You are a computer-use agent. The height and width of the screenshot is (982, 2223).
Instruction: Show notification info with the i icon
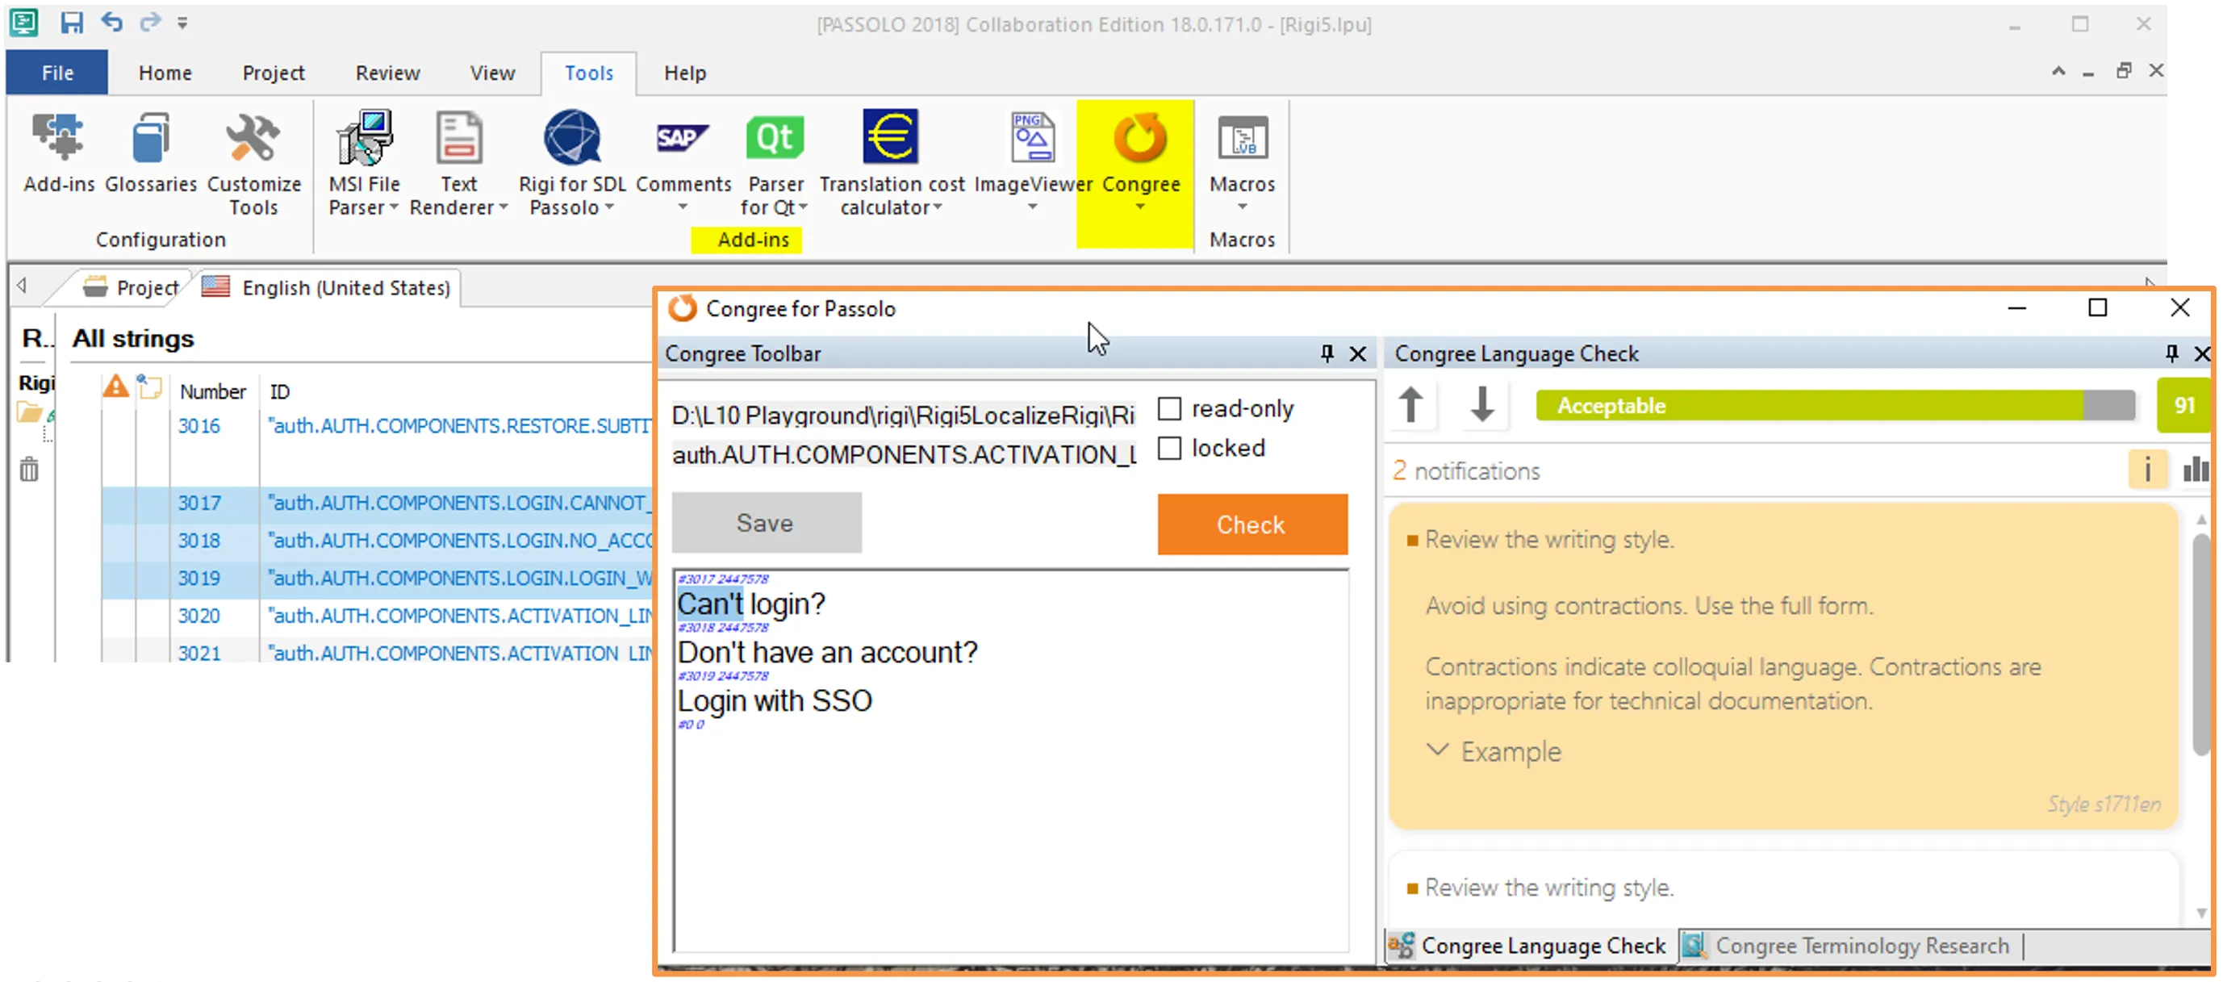click(2148, 470)
